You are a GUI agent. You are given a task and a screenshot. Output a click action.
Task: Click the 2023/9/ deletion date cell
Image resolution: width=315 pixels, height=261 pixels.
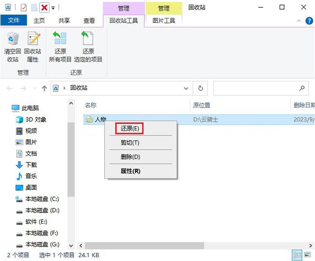tap(304, 120)
